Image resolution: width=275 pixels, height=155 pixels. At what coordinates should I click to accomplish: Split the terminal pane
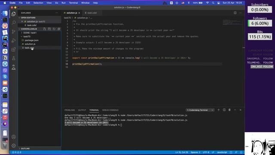[224, 110]
